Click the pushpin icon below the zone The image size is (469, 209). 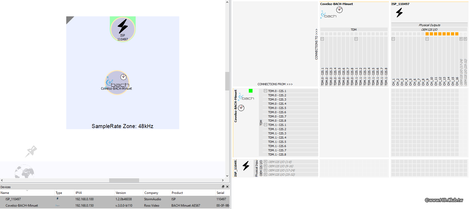31,151
